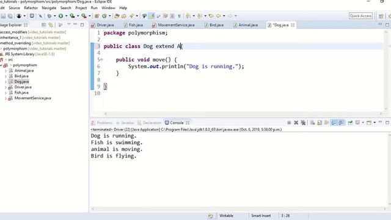Open the Open Console dropdown arrow
Viewport: 391px width, 220px height.
point(375,122)
